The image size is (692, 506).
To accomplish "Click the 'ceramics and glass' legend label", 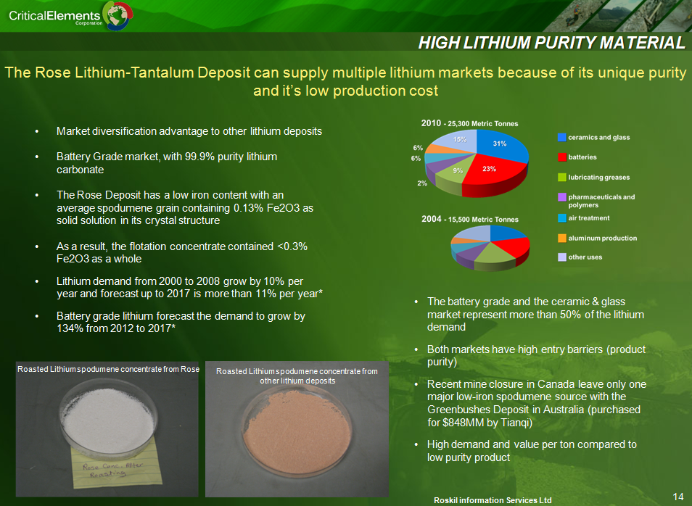I will tap(599, 138).
